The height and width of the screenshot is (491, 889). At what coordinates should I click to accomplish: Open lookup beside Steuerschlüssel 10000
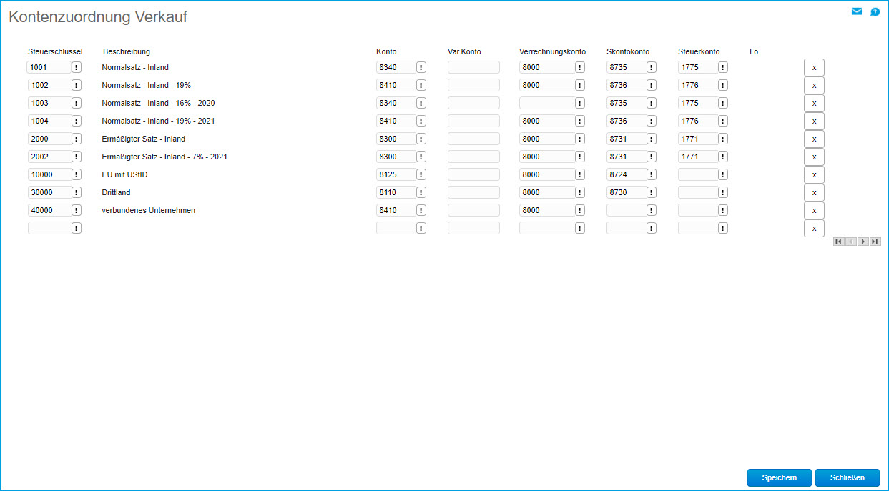click(x=77, y=174)
